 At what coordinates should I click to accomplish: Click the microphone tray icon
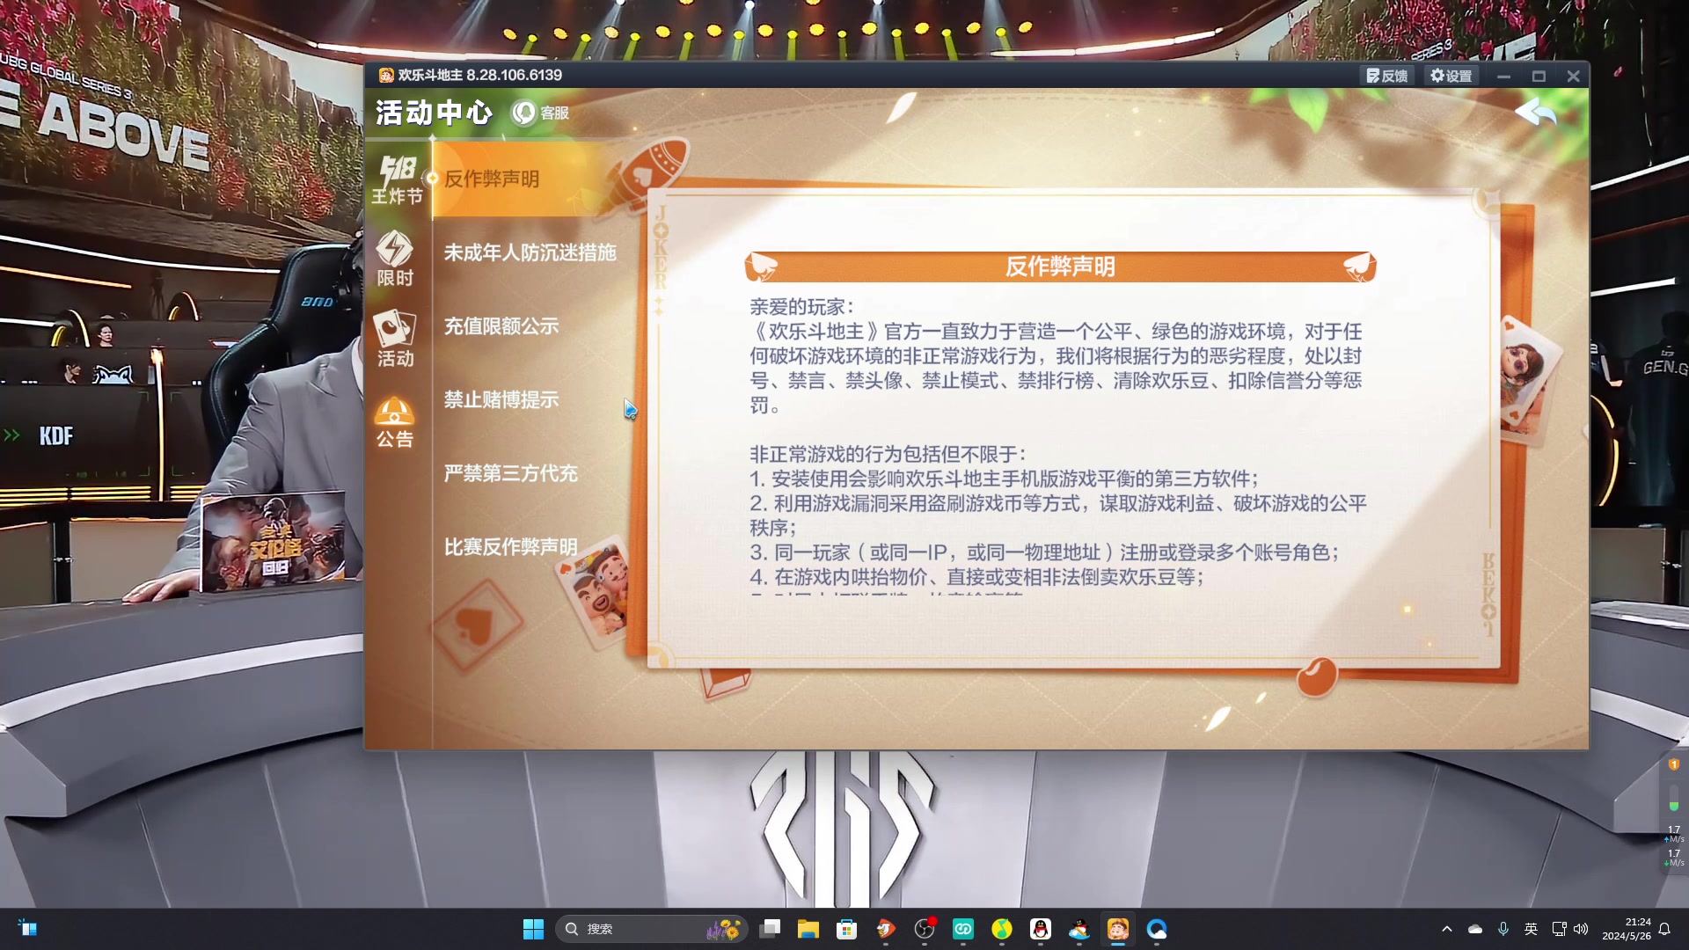coord(1503,929)
